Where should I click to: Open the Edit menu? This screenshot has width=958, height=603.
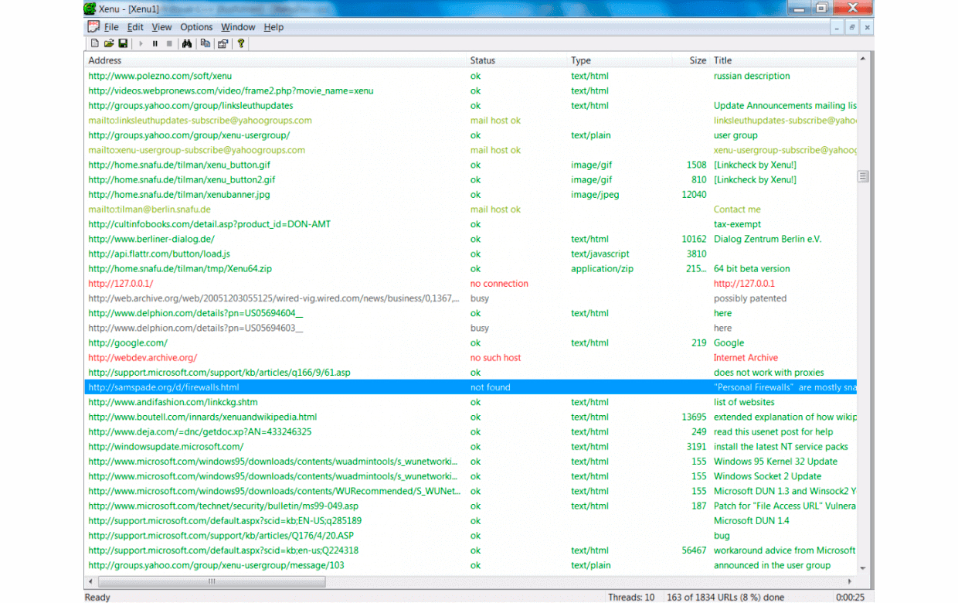coord(135,27)
